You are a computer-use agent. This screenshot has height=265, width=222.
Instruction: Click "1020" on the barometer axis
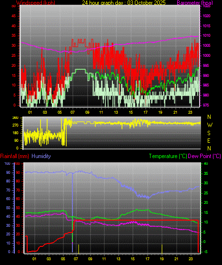206,16
